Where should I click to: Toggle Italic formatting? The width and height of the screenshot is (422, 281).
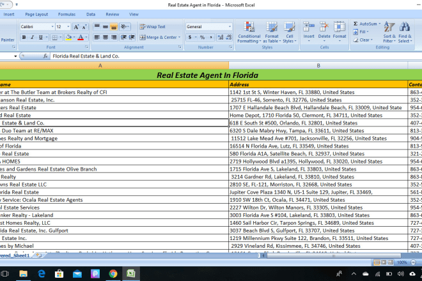pyautogui.click(x=33, y=38)
